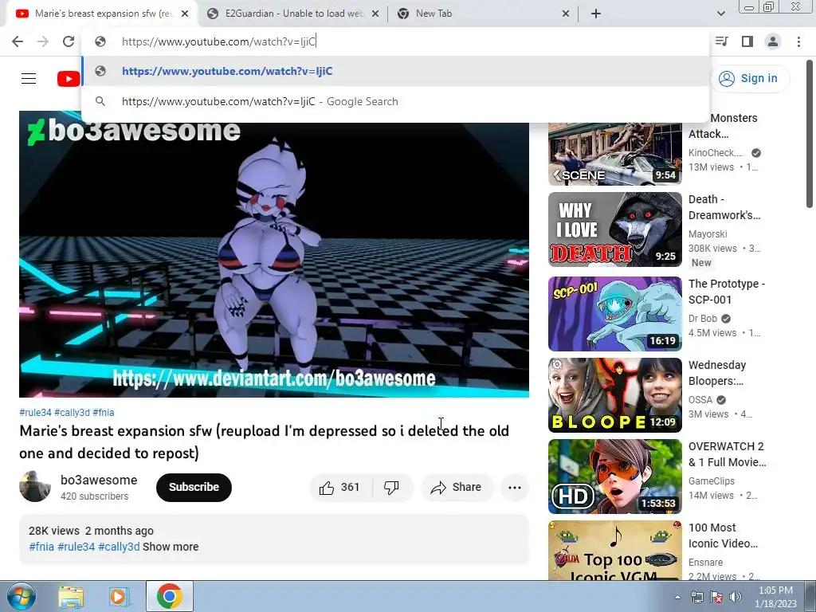Click the Chrome taskbar icon
This screenshot has height=612, width=816.
169,596
